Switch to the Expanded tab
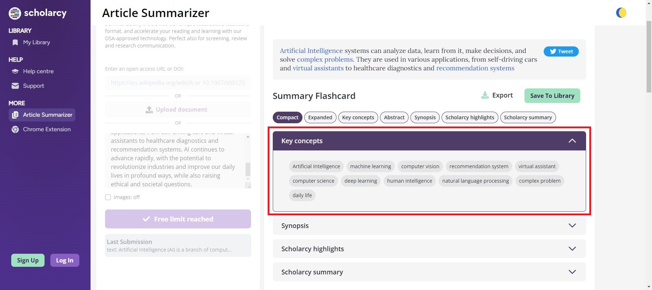Image resolution: width=652 pixels, height=290 pixels. 320,117
